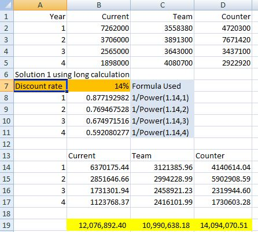Select cell with value 4080700
Viewport: 258px width, 232px height.
(163, 63)
